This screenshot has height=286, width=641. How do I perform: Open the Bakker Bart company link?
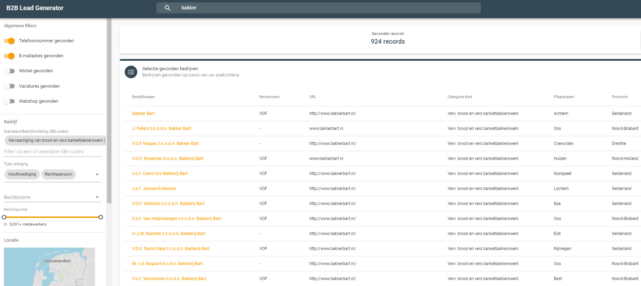[143, 113]
